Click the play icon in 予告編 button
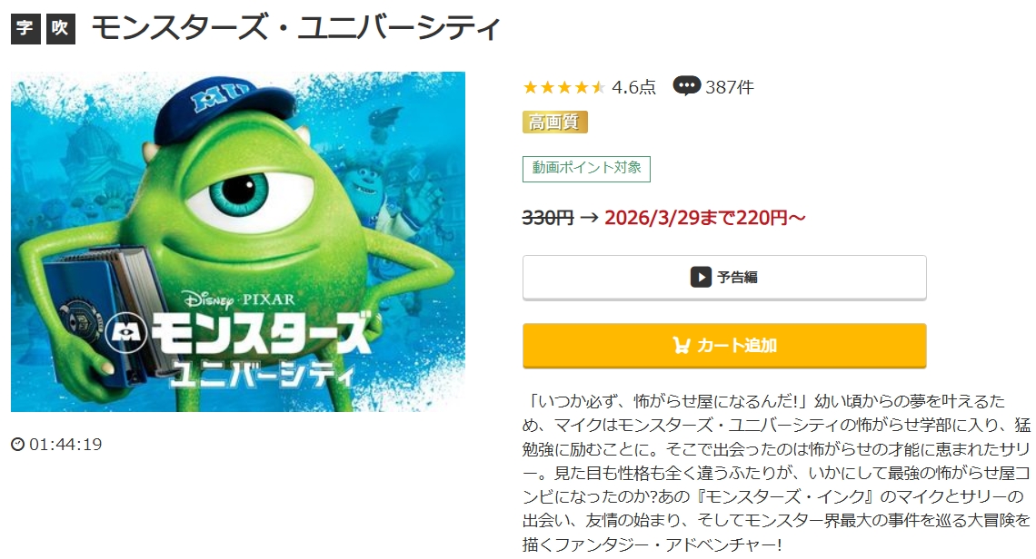Viewport: 1036px width, 559px height. pos(701,277)
